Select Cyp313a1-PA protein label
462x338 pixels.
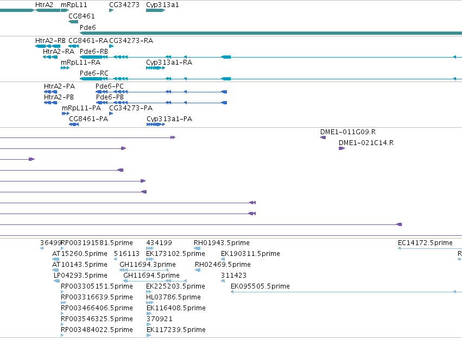(x=169, y=119)
